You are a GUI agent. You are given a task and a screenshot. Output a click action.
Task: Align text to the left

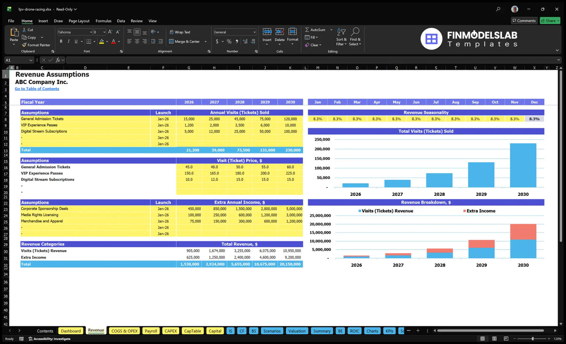coord(129,42)
